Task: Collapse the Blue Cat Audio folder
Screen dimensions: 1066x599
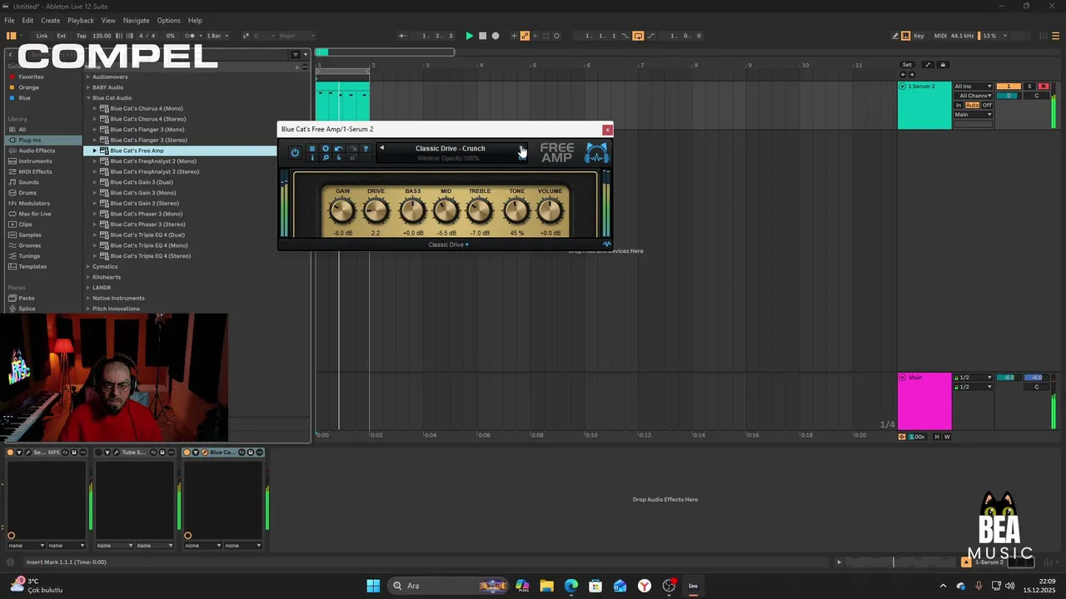Action: [x=88, y=98]
